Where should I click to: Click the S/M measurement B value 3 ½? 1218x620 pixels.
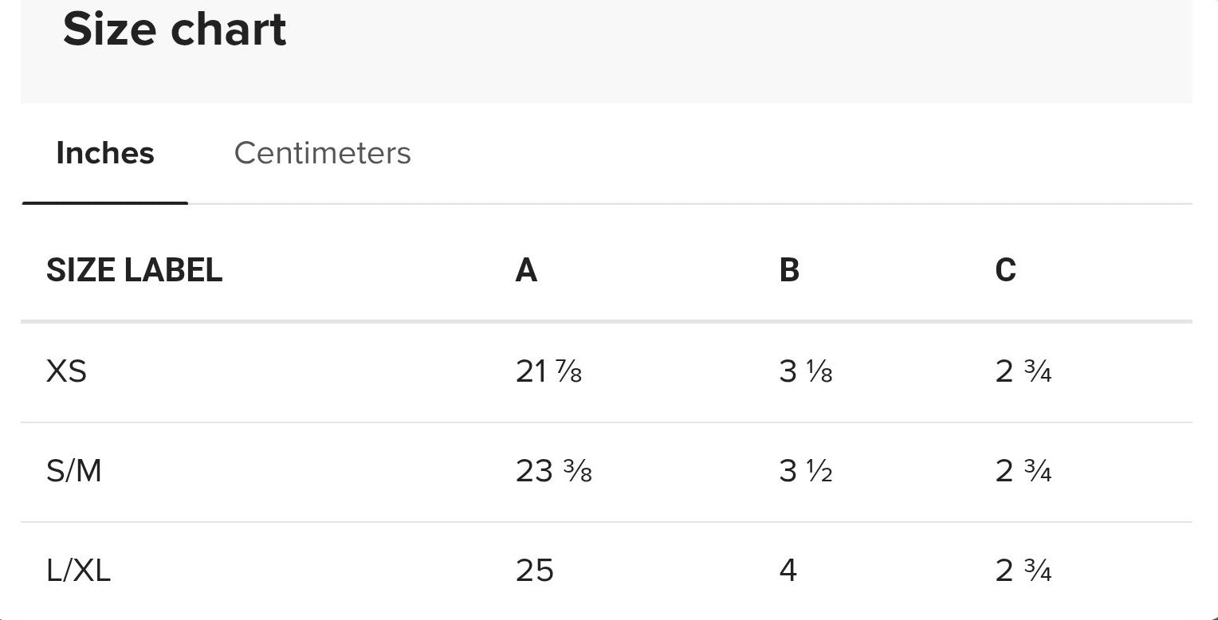click(806, 472)
